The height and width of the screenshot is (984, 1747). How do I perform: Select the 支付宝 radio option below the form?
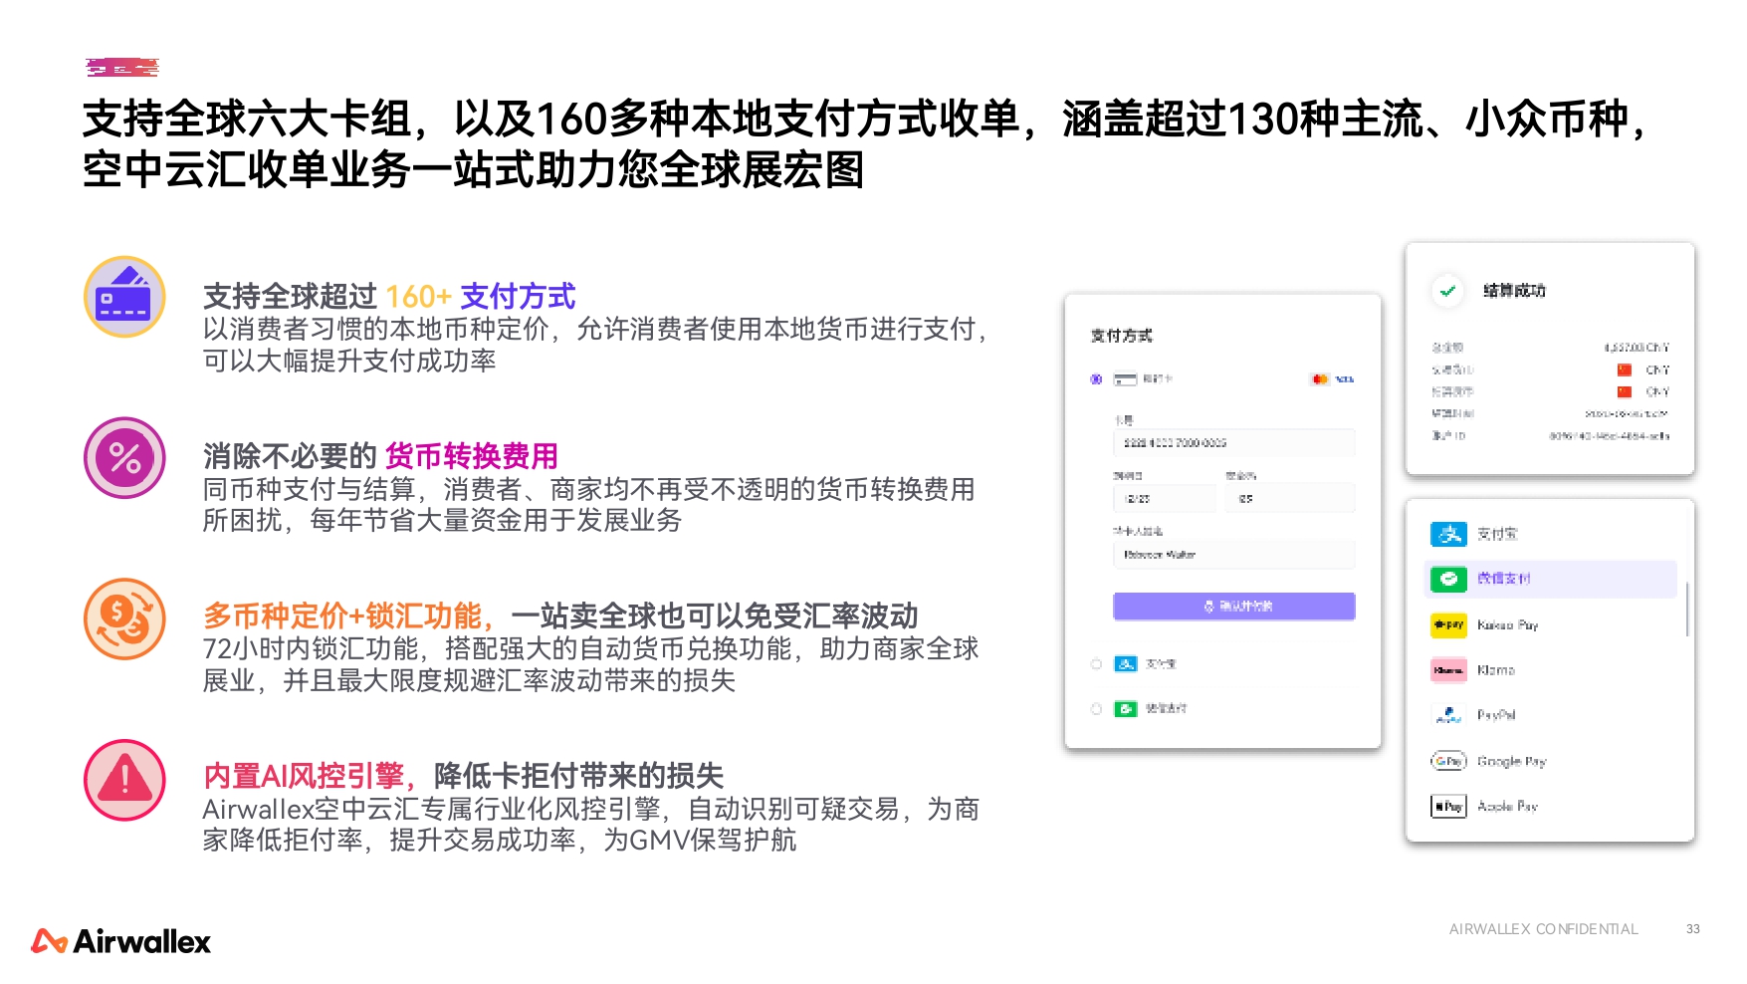coord(1096,663)
